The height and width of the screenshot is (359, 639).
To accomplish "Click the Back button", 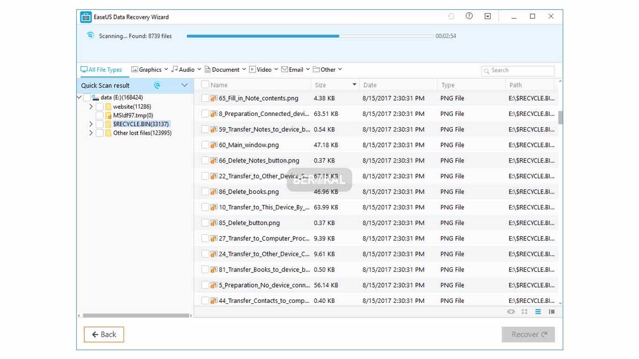I will pyautogui.click(x=104, y=334).
